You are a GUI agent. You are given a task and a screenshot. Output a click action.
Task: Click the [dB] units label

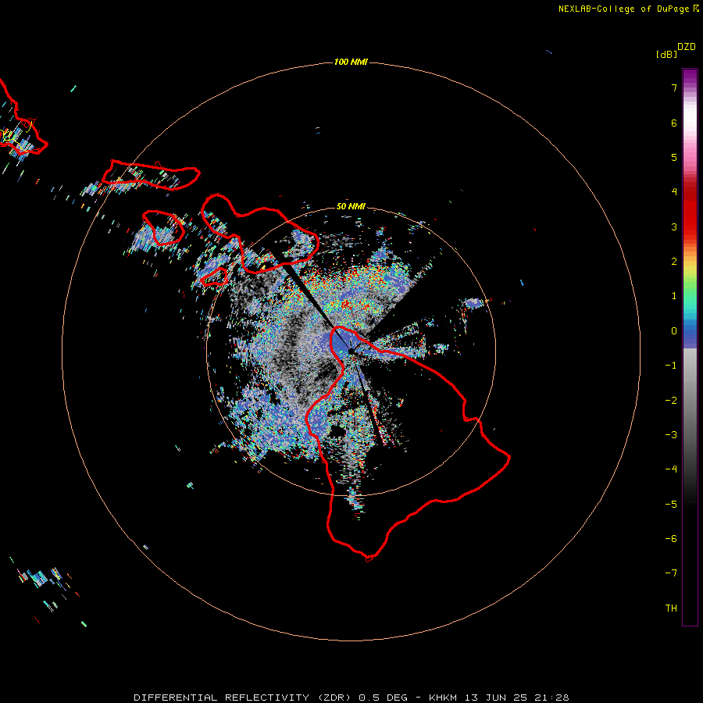667,55
